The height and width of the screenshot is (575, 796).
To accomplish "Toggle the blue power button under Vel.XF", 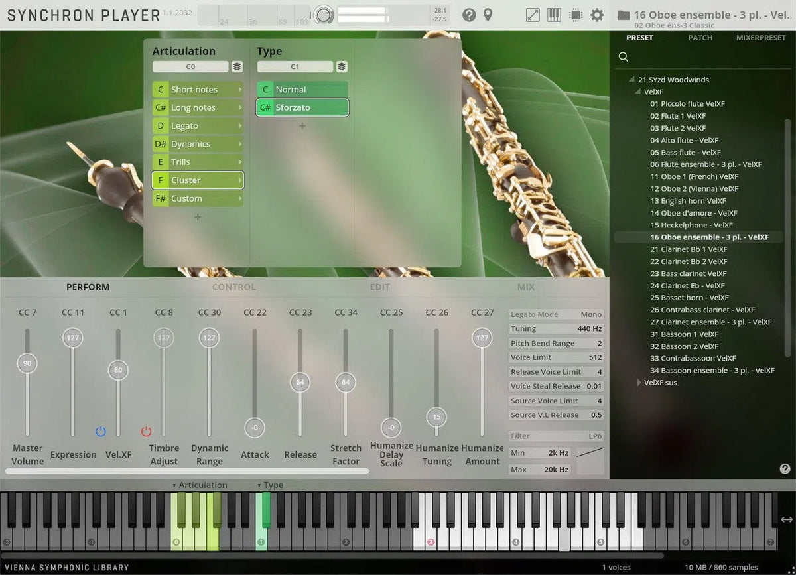I will [x=101, y=432].
